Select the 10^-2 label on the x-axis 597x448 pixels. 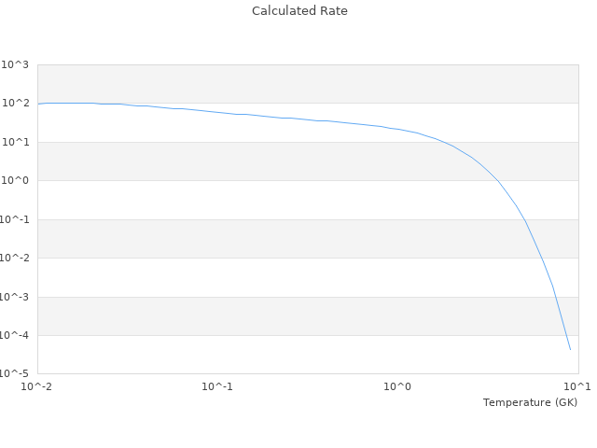point(37,386)
